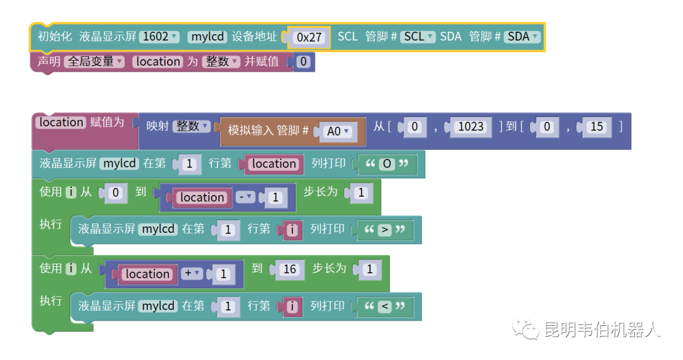This screenshot has height=360, width=683.
Task: Select the 模拟输入 管脚 block
Action: click(268, 131)
